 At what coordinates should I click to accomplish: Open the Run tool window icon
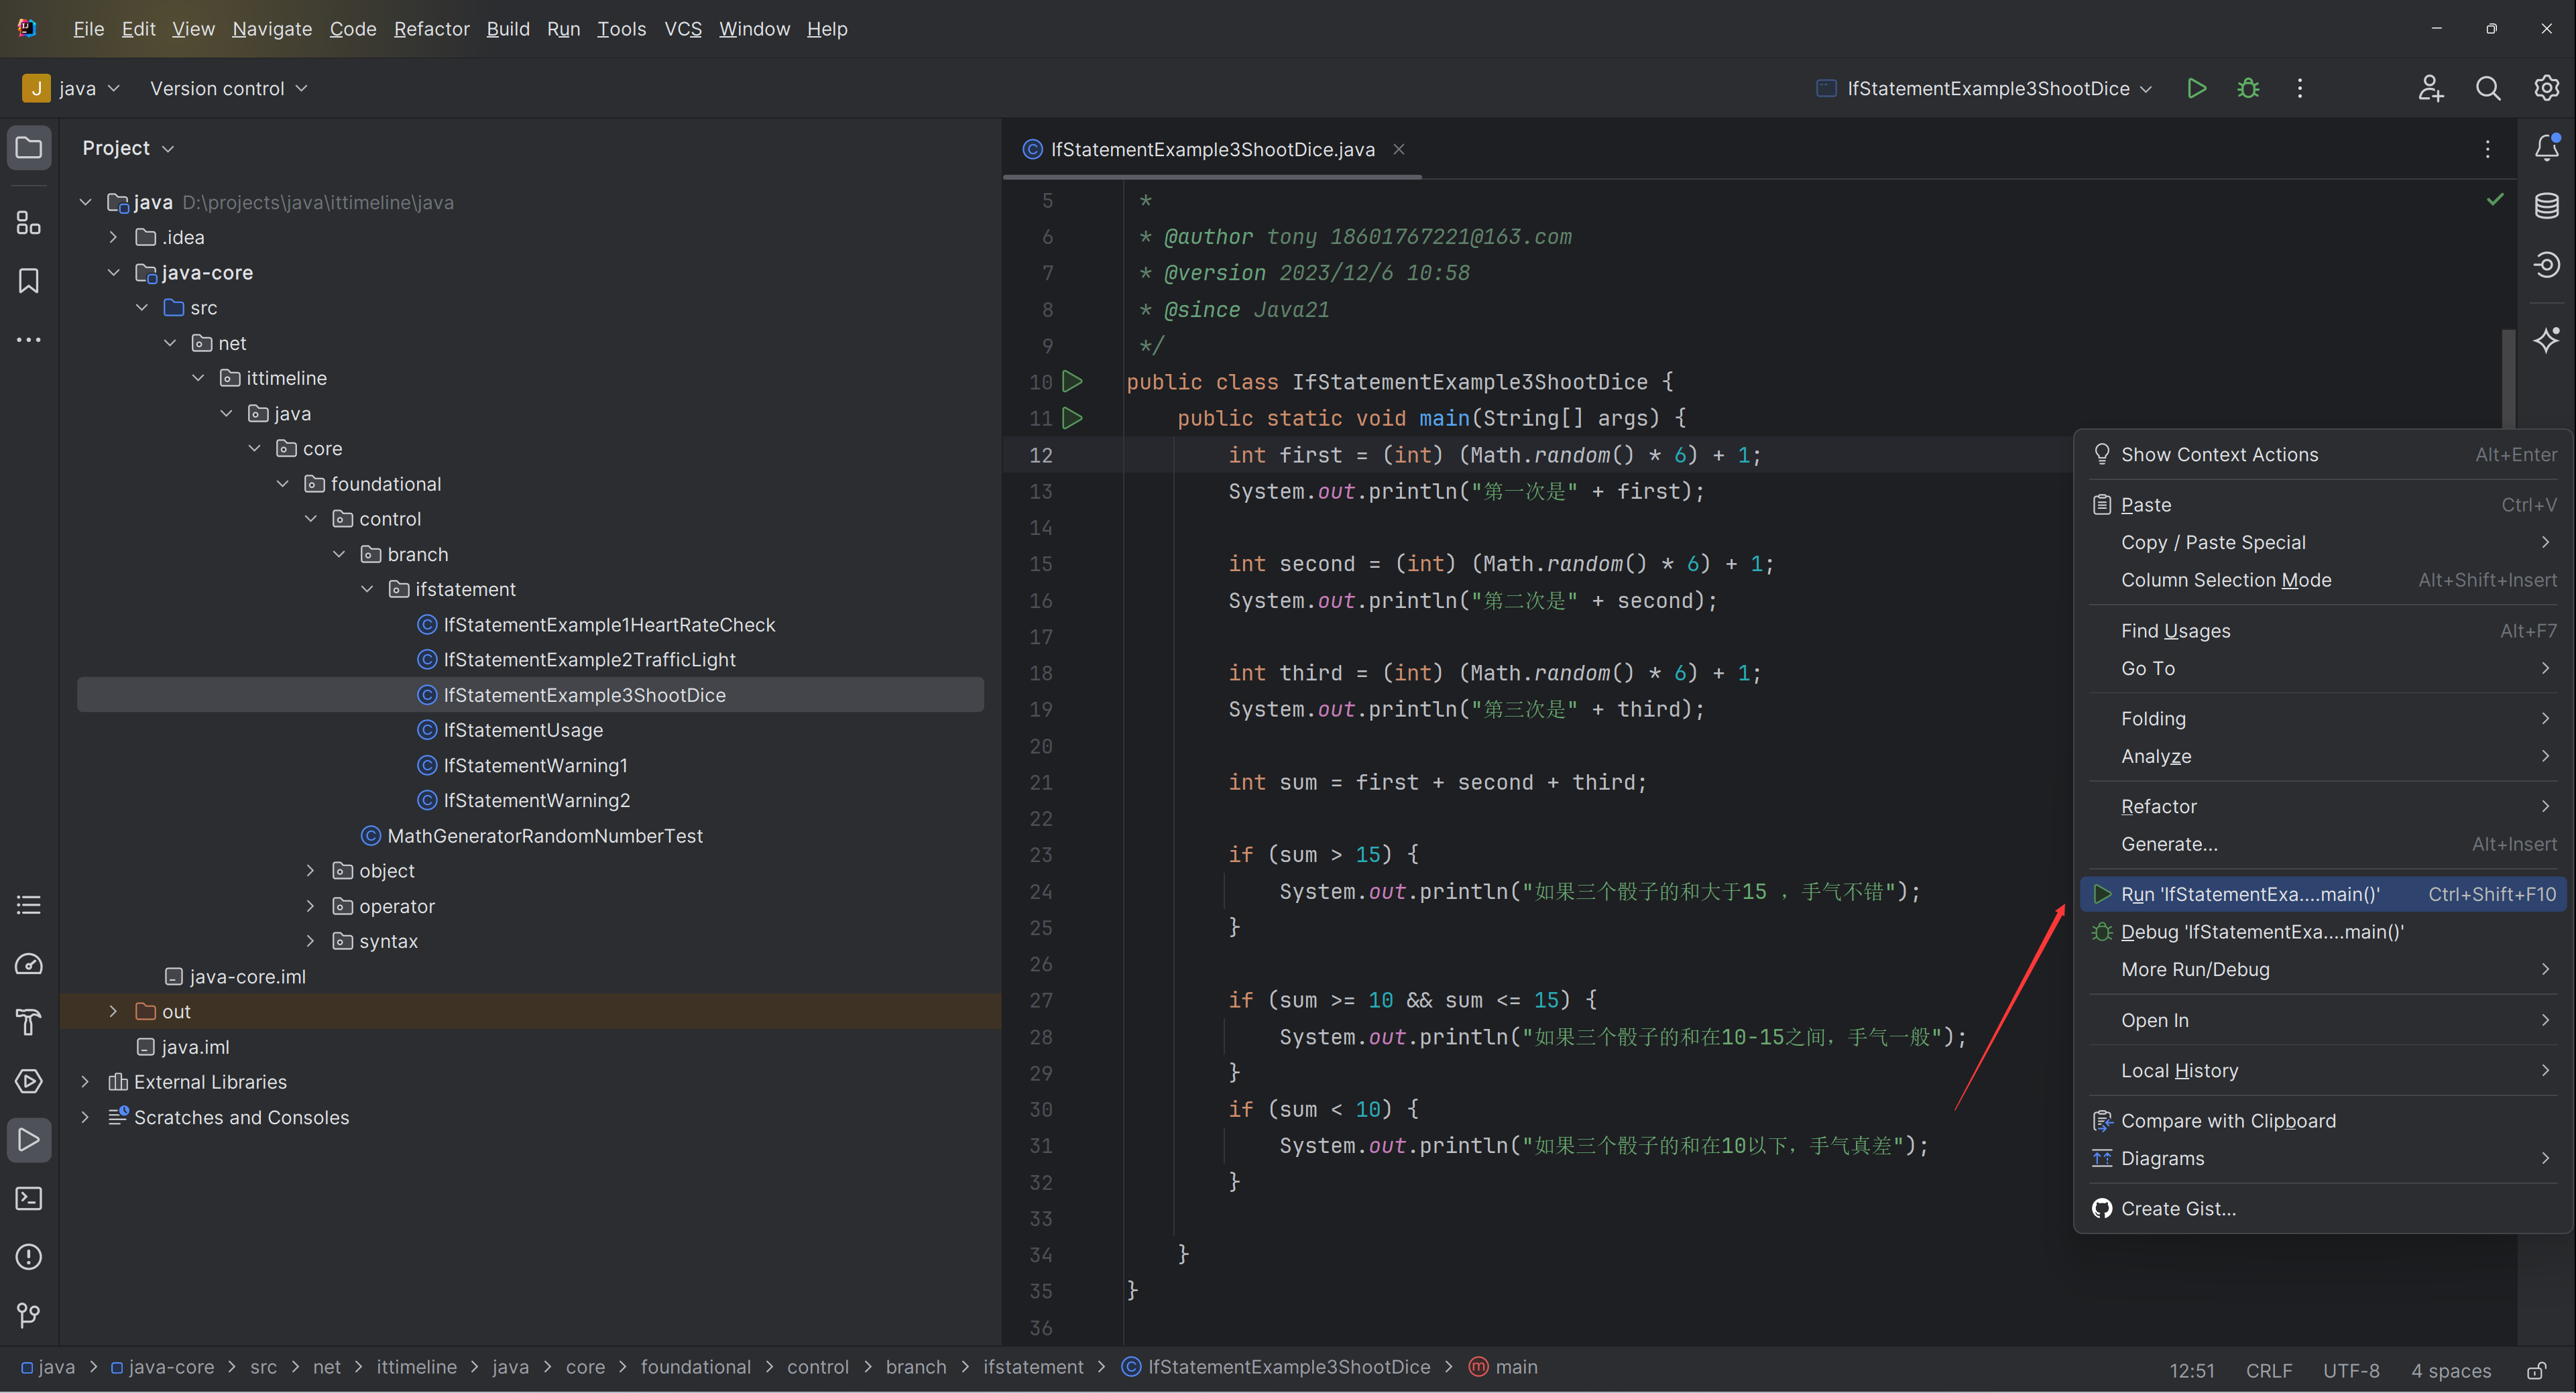(29, 1140)
